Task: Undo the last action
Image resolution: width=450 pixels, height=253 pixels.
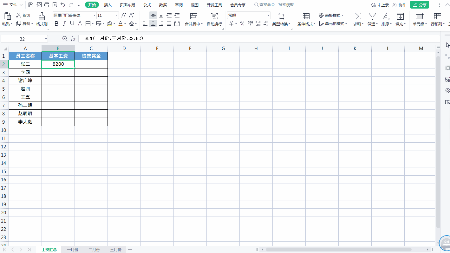Action: click(x=63, y=5)
